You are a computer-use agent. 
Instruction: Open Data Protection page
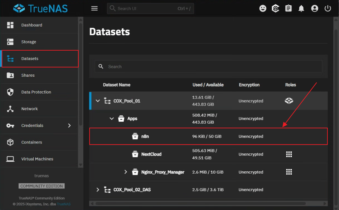[39, 92]
